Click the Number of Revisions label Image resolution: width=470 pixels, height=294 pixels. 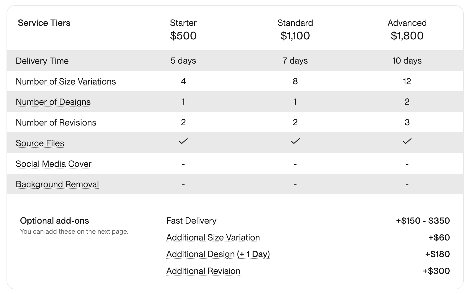(56, 123)
